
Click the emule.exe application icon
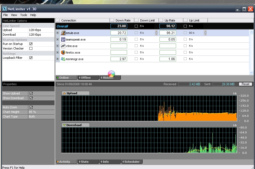63,33
